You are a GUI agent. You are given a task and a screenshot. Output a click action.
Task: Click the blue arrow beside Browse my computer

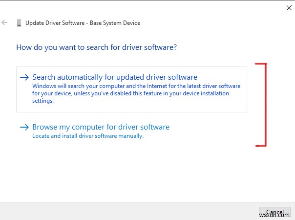tap(24, 127)
